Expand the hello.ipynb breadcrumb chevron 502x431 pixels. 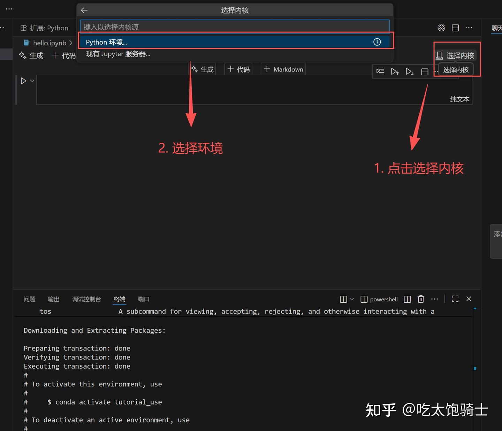point(71,43)
